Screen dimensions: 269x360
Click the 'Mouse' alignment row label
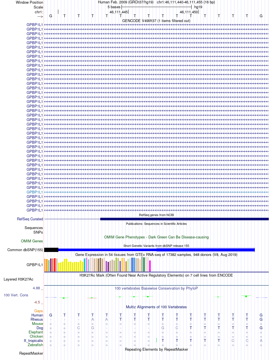click(x=38, y=324)
